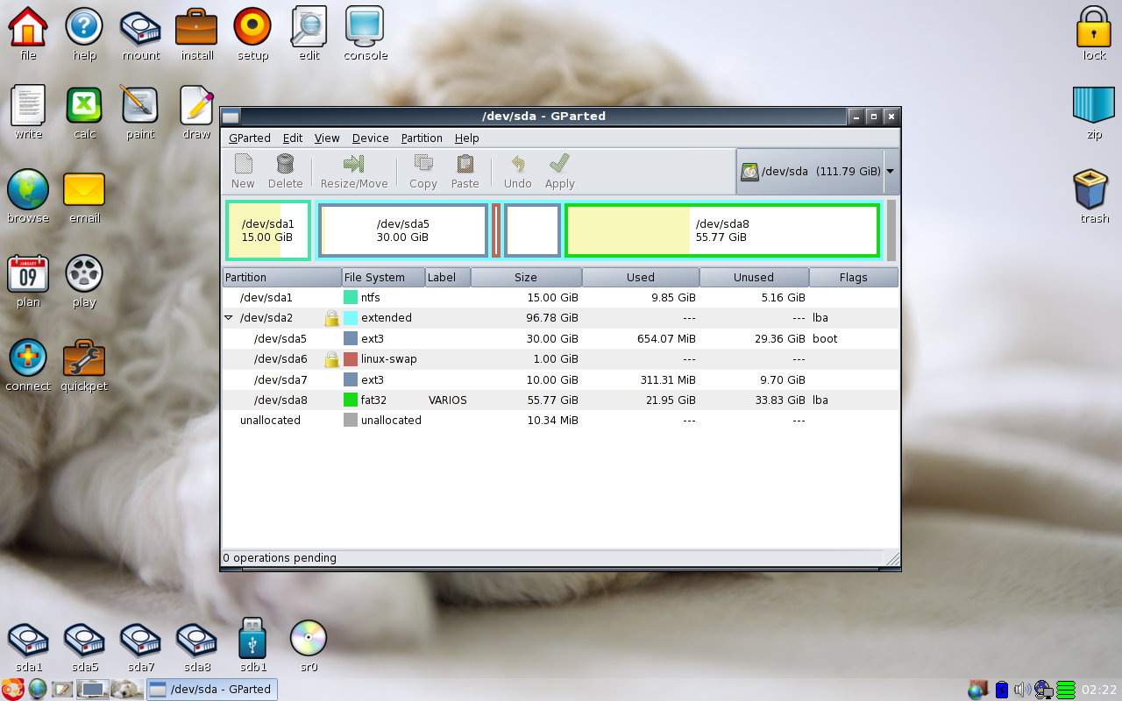Viewport: 1122px width, 701px height.
Task: Open the Device menu
Action: coord(370,138)
